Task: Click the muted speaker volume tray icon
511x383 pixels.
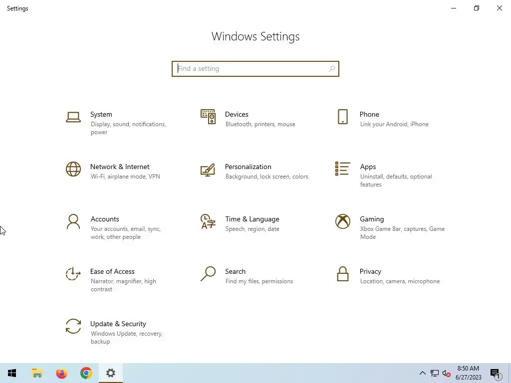Action: coord(447,373)
